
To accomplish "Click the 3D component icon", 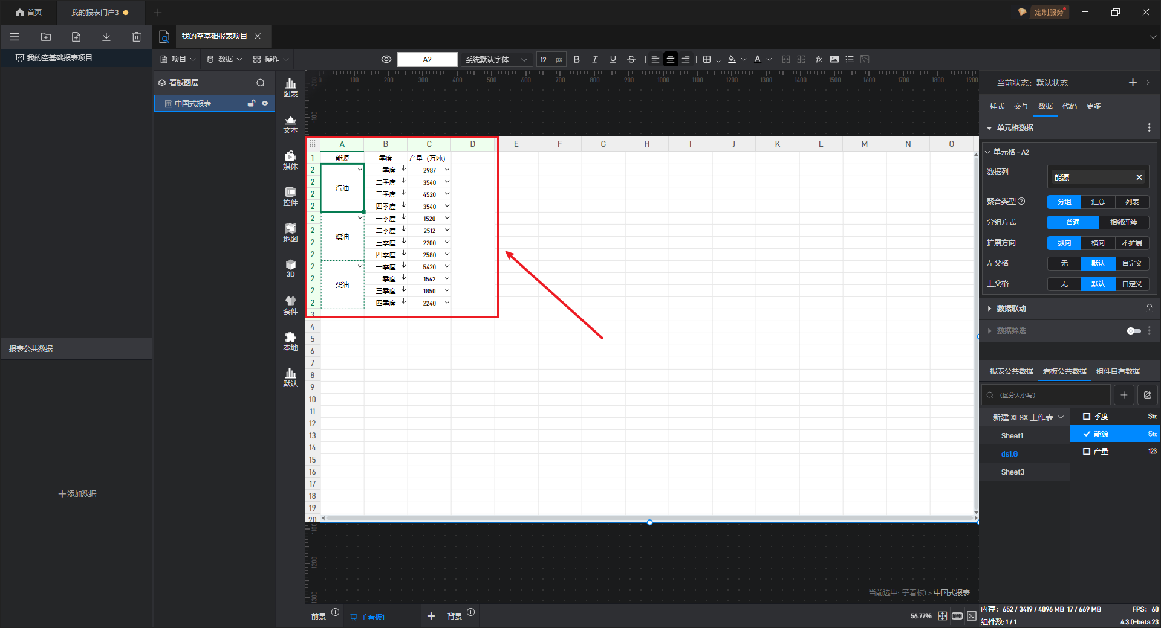I will coord(290,268).
